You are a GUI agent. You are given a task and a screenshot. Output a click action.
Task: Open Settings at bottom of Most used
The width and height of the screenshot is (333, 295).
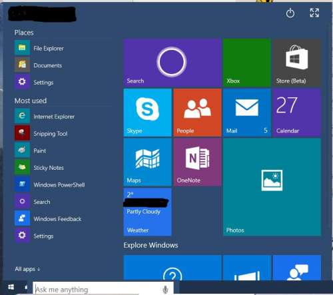pyautogui.click(x=34, y=236)
